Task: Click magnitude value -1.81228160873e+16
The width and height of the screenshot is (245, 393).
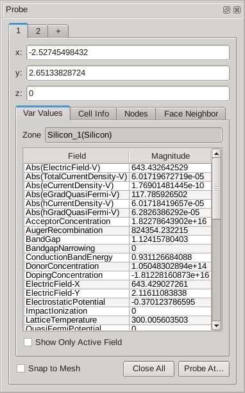Action: point(170,275)
